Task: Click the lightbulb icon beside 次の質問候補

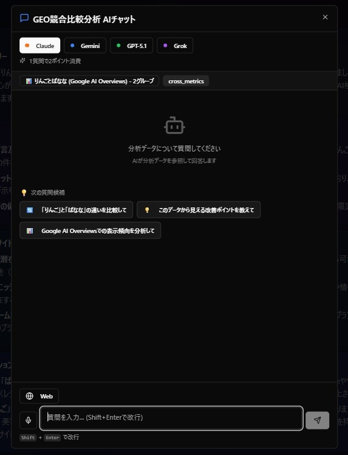Action: tap(24, 193)
